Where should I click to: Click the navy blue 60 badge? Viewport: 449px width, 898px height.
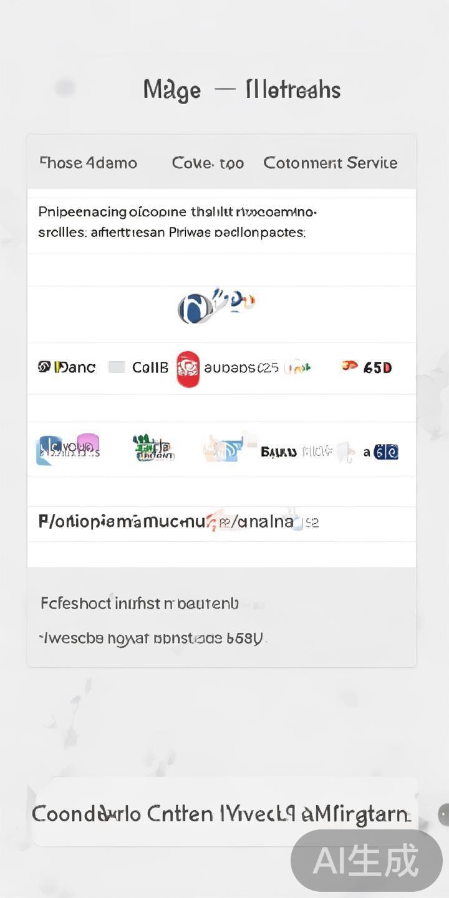[x=386, y=451]
